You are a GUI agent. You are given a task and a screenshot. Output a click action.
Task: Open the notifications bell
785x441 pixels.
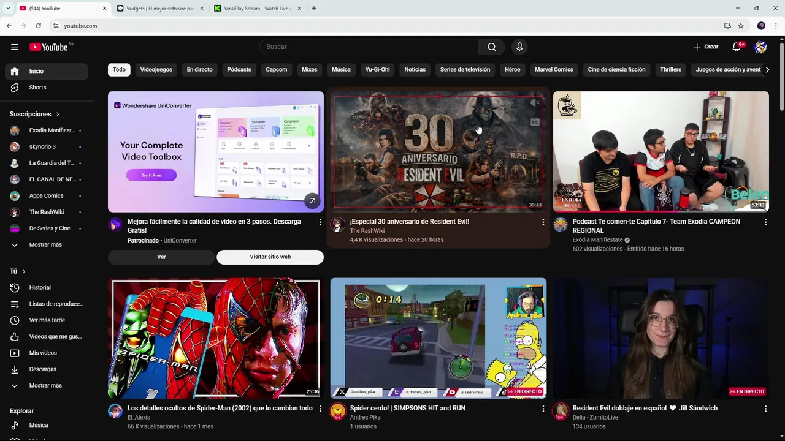(x=737, y=47)
